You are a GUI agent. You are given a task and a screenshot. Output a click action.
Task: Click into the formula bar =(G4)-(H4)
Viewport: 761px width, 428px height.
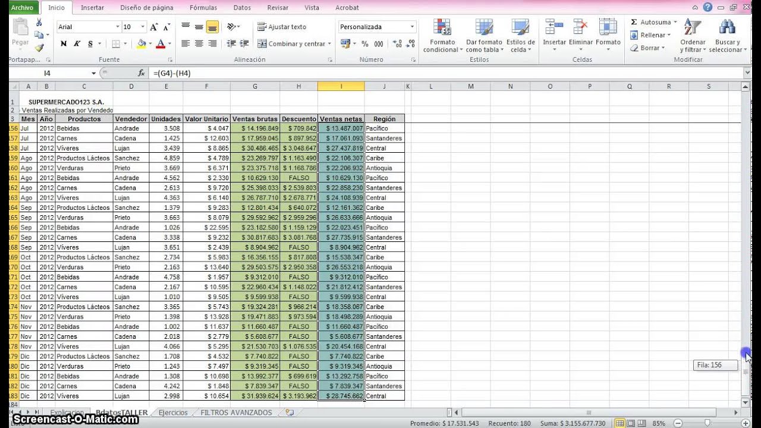[446, 73]
